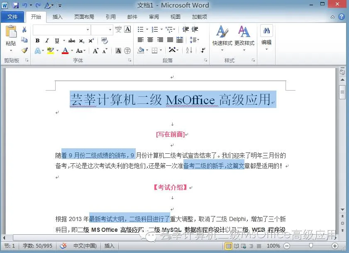Open the 文件 File tab
The width and height of the screenshot is (349, 253).
(x=12, y=17)
